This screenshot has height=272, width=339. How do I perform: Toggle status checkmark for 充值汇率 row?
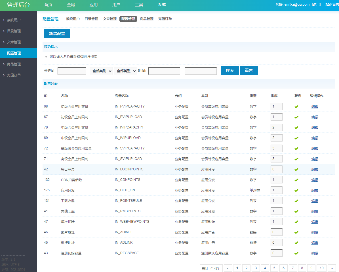[x=296, y=211]
